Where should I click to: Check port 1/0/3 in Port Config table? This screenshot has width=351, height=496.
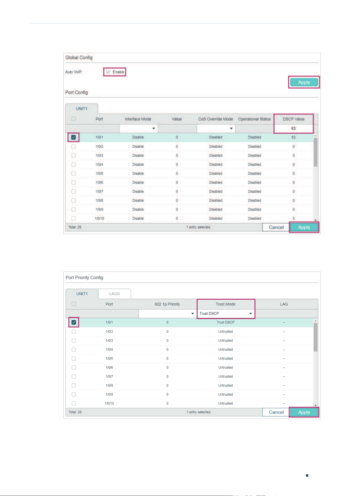click(73, 155)
